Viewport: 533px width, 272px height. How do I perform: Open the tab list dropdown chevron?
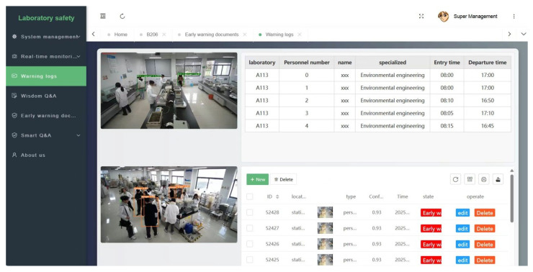(524, 34)
